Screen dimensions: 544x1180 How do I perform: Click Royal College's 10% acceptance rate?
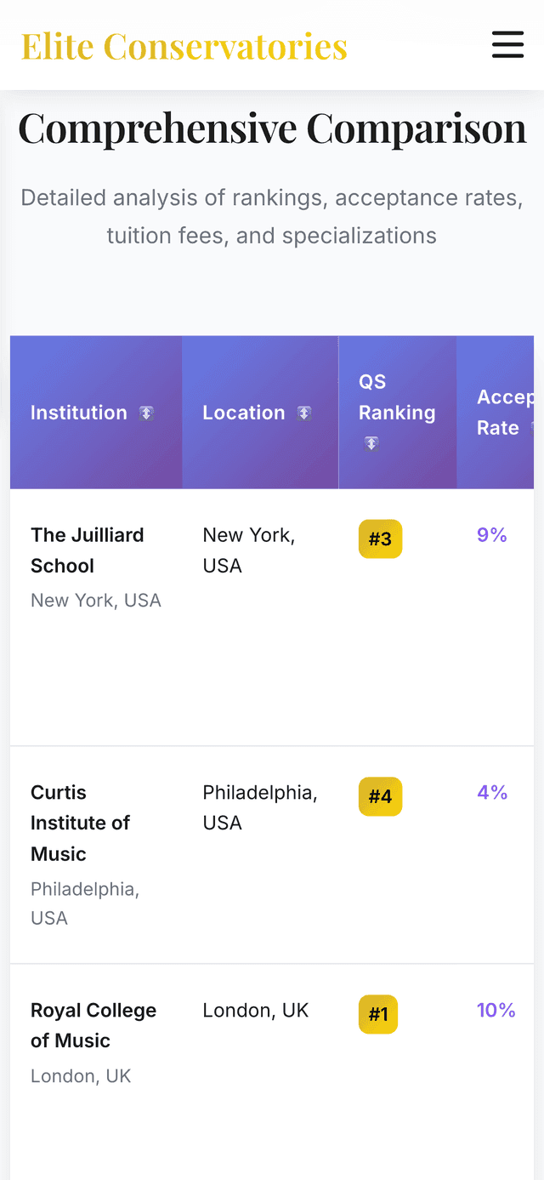click(x=496, y=1011)
